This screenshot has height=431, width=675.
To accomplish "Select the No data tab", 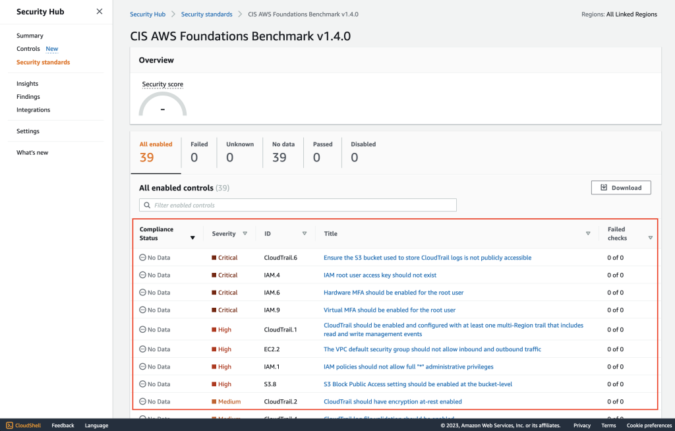I will (x=283, y=152).
